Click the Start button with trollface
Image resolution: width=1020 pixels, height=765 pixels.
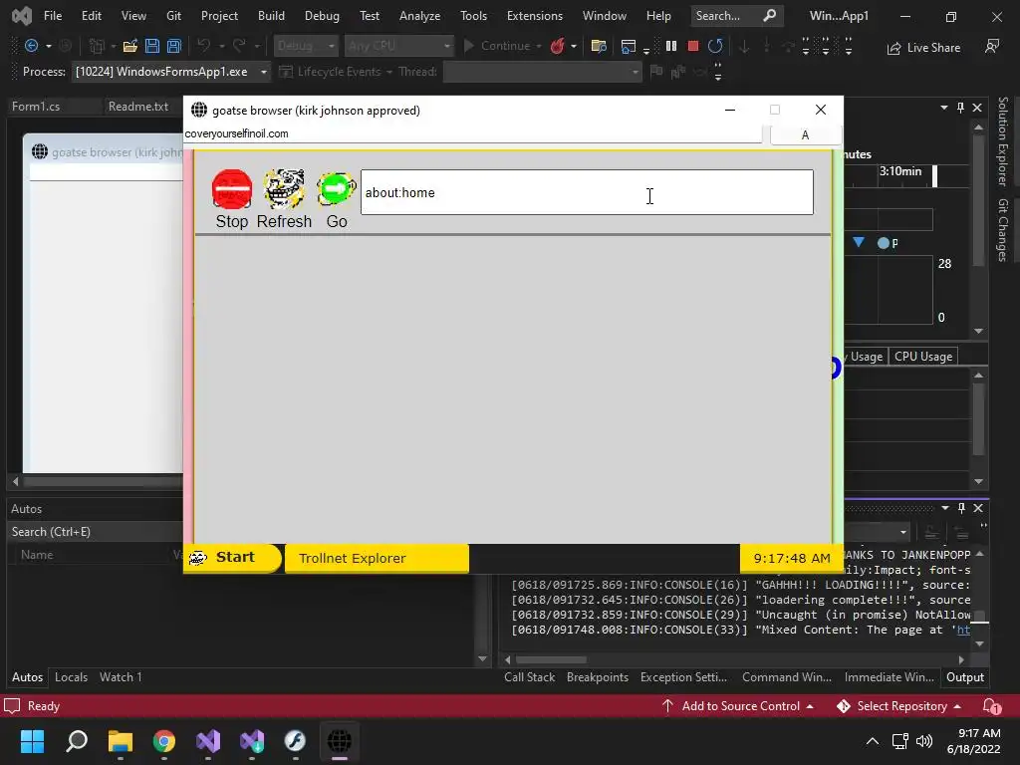pyautogui.click(x=232, y=558)
